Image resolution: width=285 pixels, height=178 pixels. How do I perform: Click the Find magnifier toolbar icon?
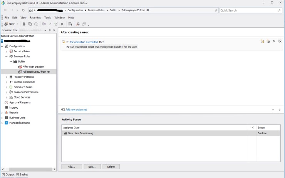click(x=77, y=24)
